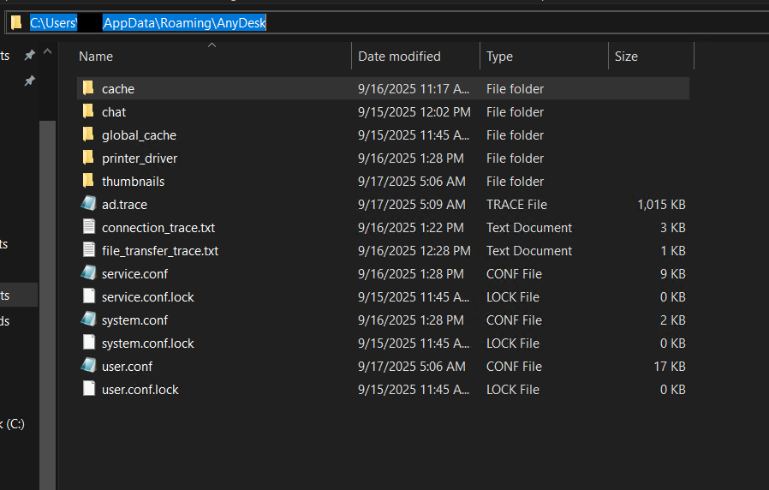
Task: Click the 9 KB size value
Action: tap(672, 273)
